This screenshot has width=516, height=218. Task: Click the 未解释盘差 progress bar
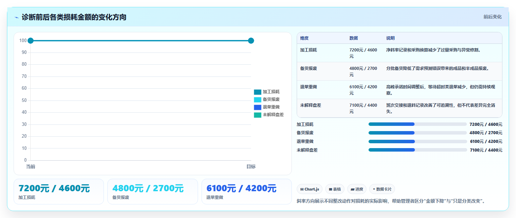click(x=417, y=150)
